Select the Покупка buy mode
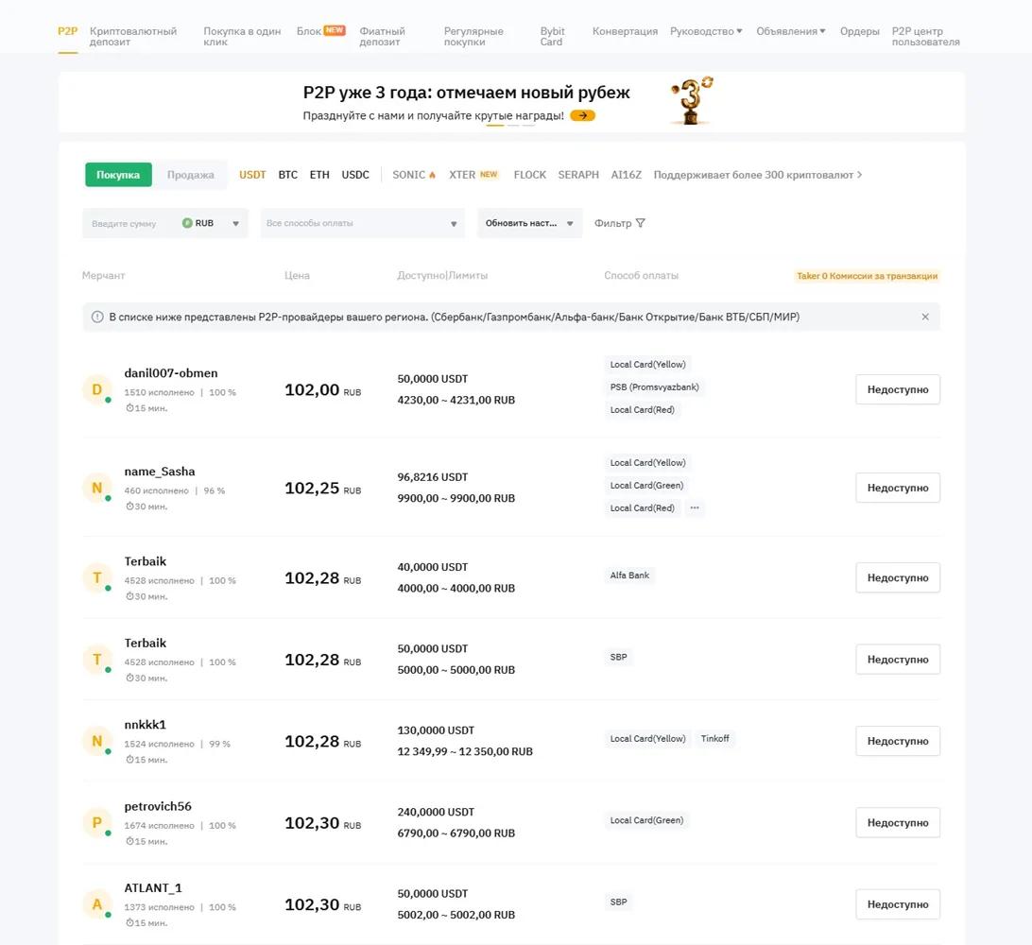 click(x=117, y=175)
